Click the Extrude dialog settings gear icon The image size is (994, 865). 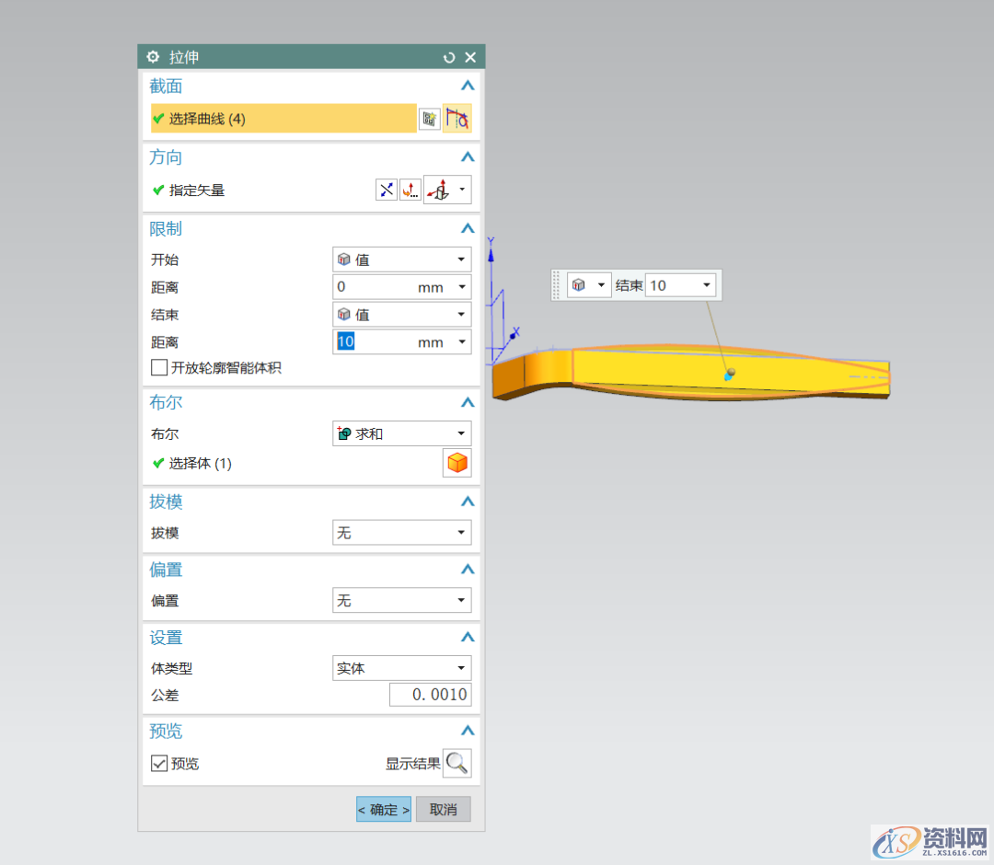tap(153, 57)
